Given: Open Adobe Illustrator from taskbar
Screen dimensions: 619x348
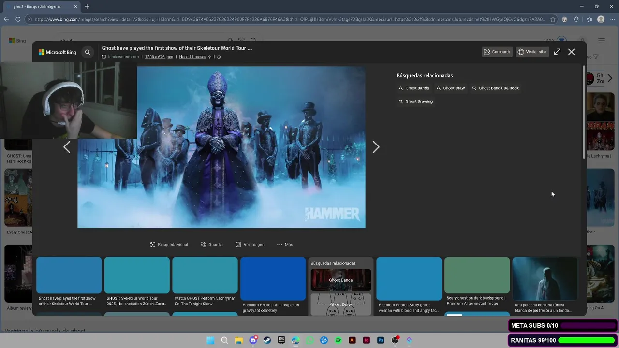Looking at the screenshot, I should pos(353,340).
